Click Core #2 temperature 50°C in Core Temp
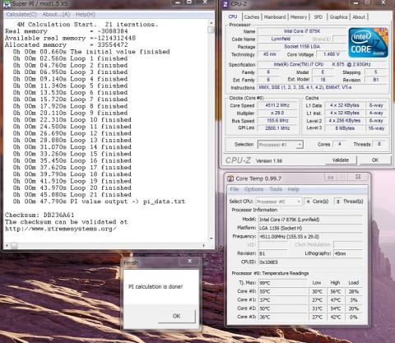This screenshot has width=395, height=343. pos(283,308)
